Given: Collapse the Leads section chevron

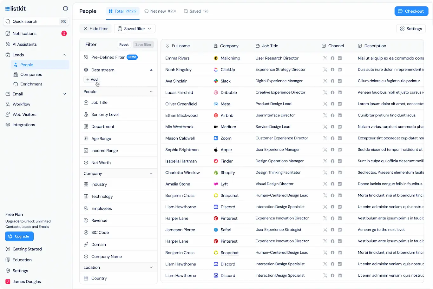Looking at the screenshot, I should coord(64,55).
